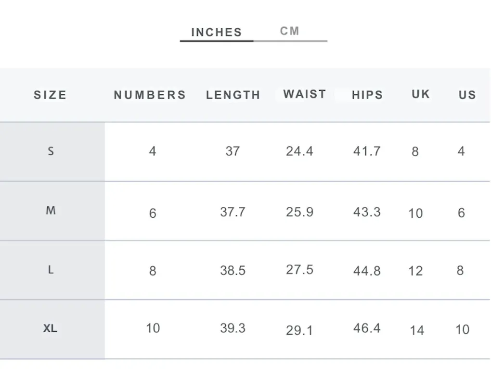The width and height of the screenshot is (491, 376).
Task: Click waist value 24.4 for size S
Action: tap(299, 151)
